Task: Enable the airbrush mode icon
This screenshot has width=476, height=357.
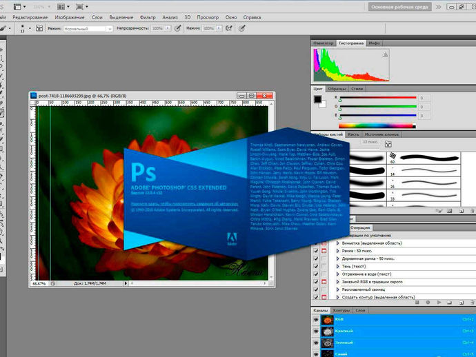Action: tap(229, 28)
